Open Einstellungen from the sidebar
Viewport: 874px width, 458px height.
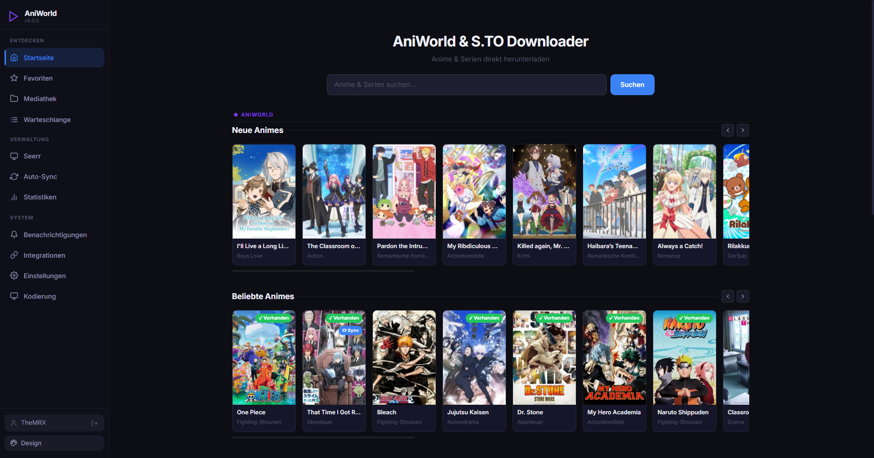(54, 276)
